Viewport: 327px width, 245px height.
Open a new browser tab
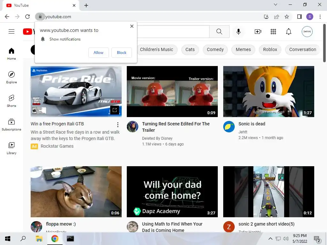click(86, 5)
